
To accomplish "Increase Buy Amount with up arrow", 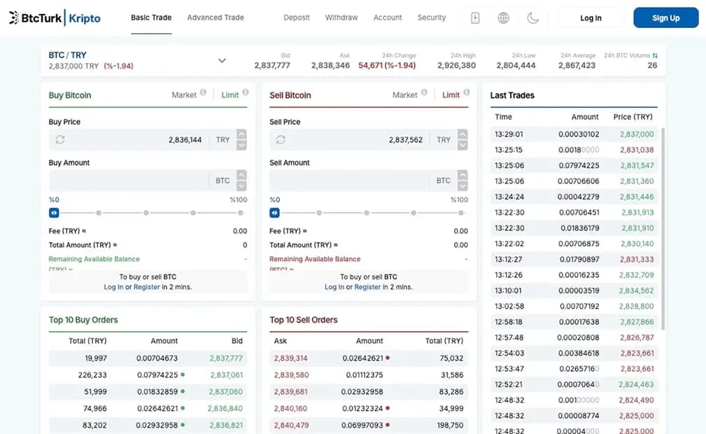I will (242, 175).
